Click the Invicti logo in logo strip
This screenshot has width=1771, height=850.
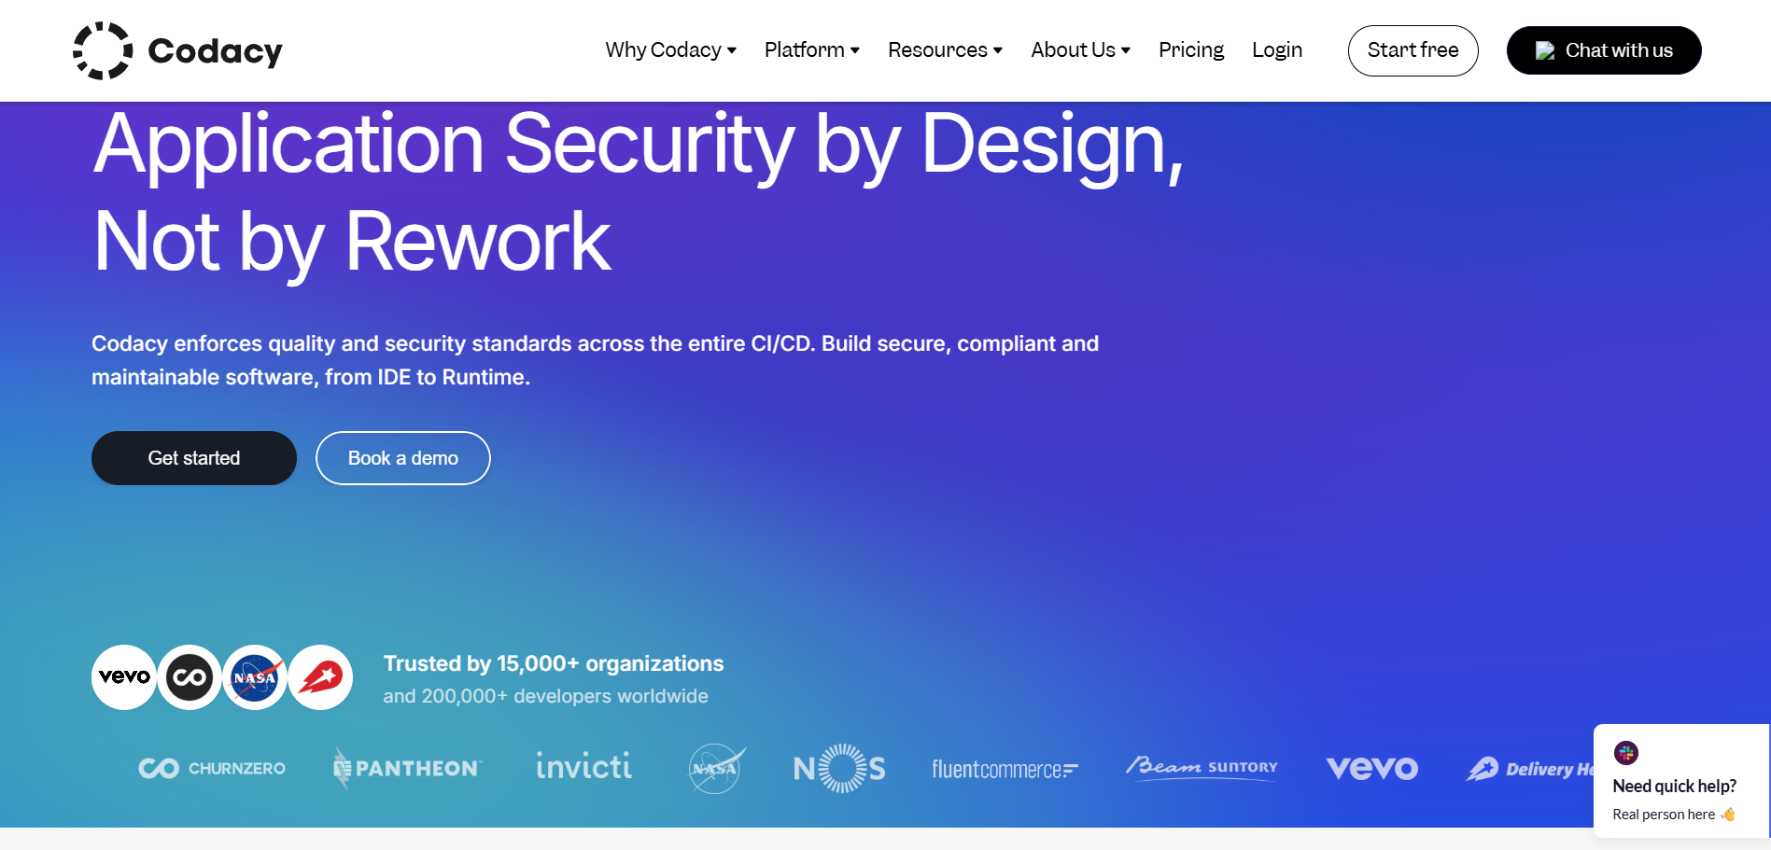pos(583,767)
